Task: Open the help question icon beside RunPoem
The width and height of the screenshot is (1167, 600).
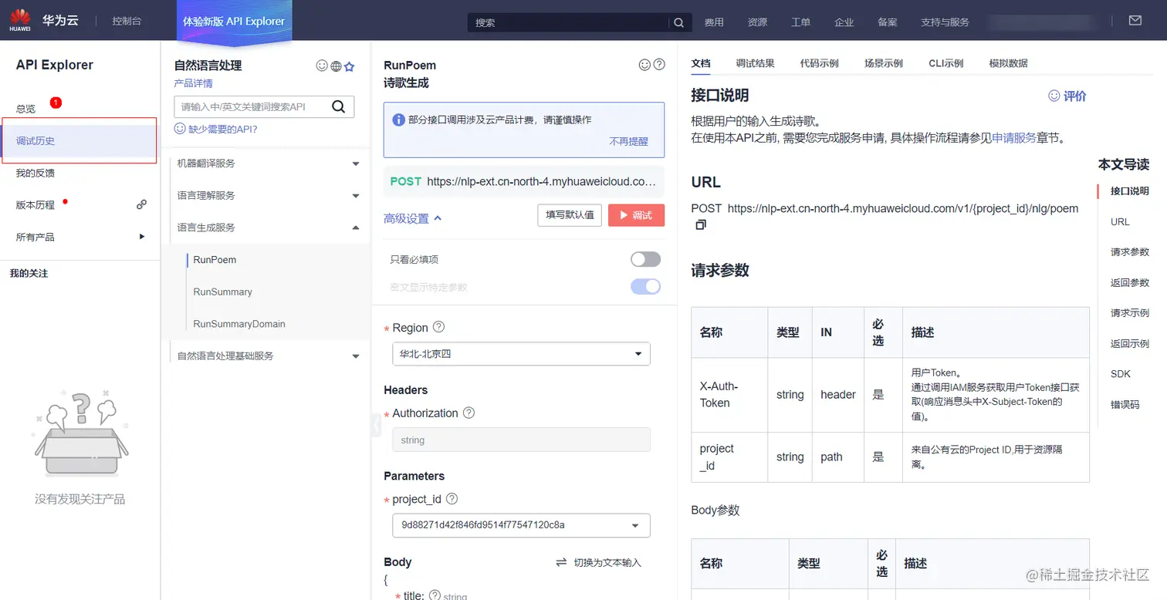Action: 659,65
